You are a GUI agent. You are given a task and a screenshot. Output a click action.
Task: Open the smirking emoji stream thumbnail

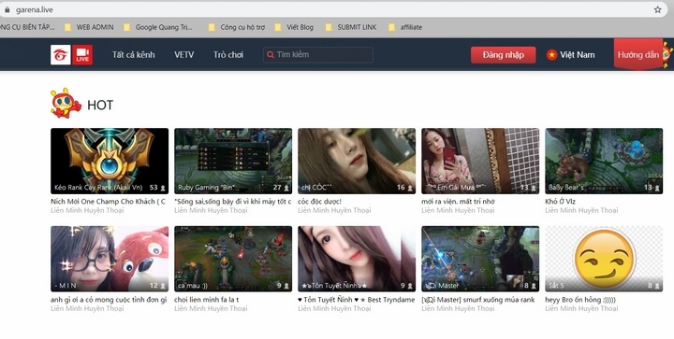(604, 259)
